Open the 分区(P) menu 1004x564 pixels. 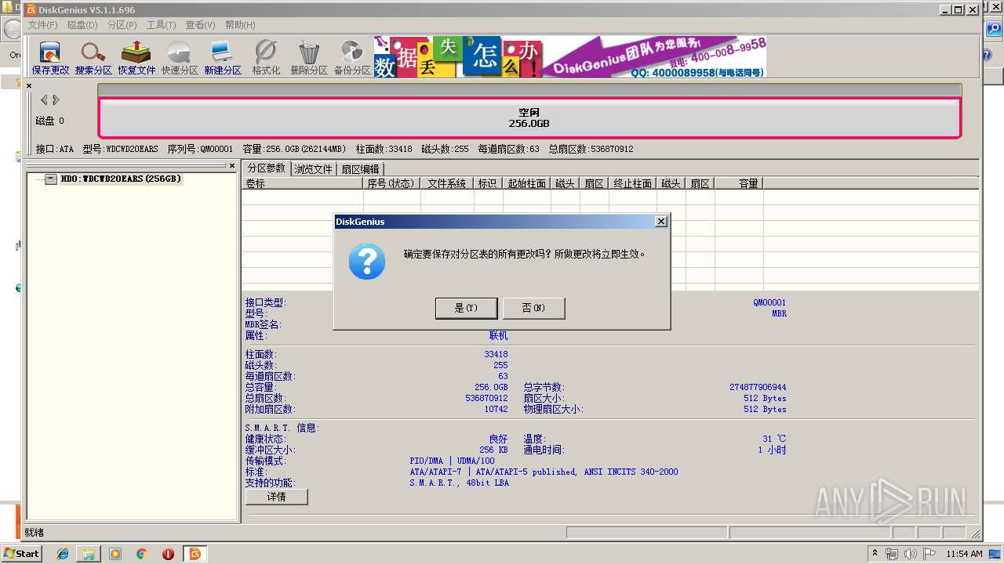coord(122,25)
